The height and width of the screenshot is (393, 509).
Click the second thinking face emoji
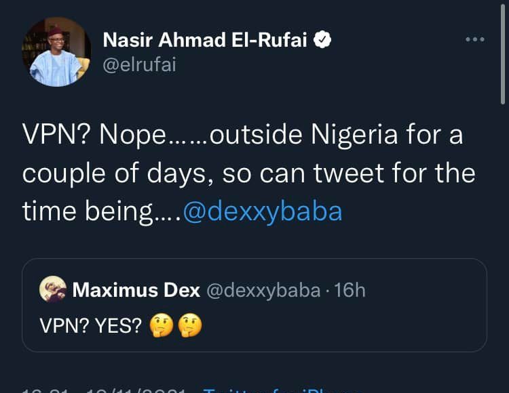189,327
